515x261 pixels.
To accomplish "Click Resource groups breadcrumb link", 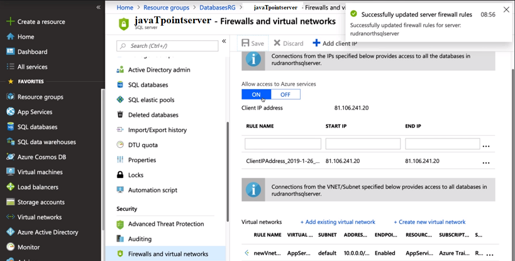I will click(167, 8).
